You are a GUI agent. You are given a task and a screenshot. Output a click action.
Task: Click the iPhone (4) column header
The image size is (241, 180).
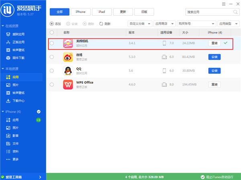pos(215,33)
